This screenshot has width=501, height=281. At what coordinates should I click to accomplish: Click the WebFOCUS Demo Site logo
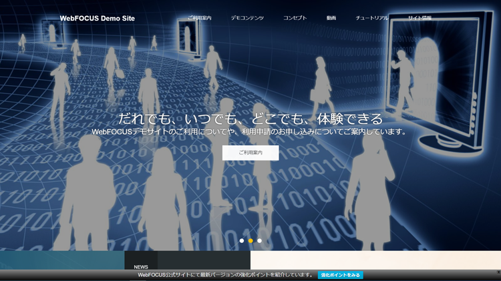click(97, 19)
